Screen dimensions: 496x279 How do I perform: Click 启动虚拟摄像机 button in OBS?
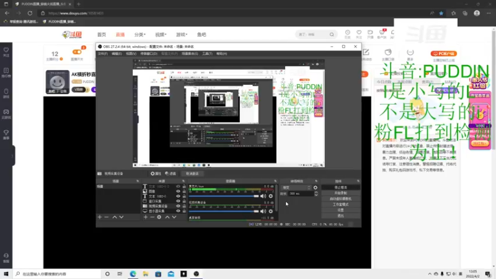point(340,198)
